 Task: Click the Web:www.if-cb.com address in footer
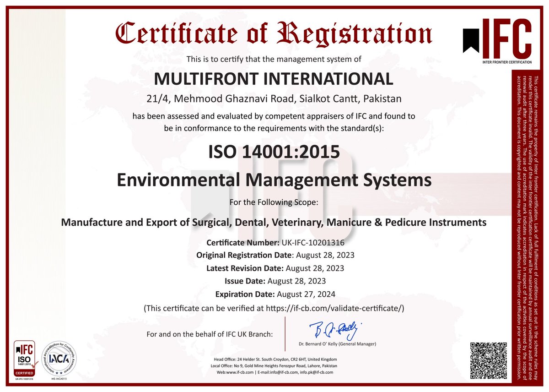[235, 372]
